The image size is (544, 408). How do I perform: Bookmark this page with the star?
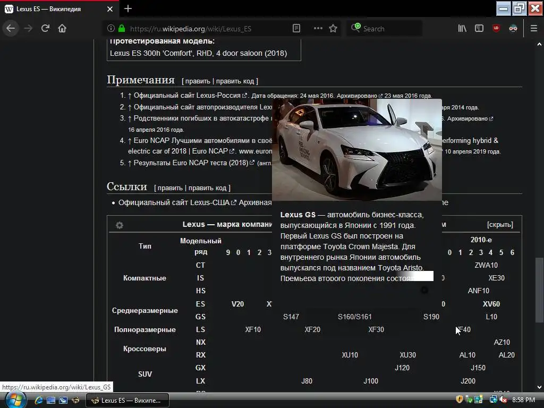(x=333, y=29)
